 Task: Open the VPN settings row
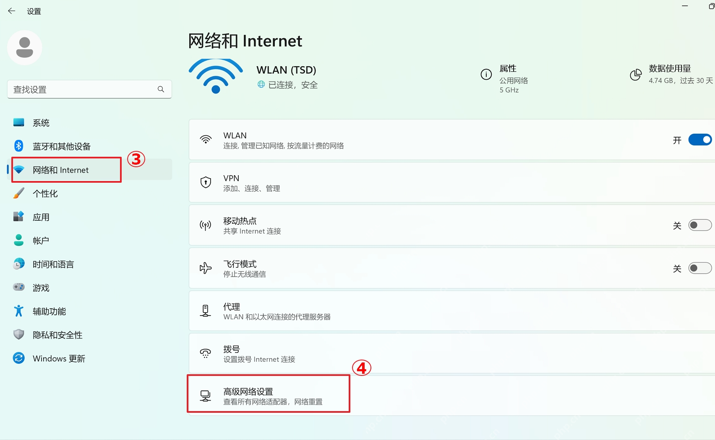tap(452, 183)
